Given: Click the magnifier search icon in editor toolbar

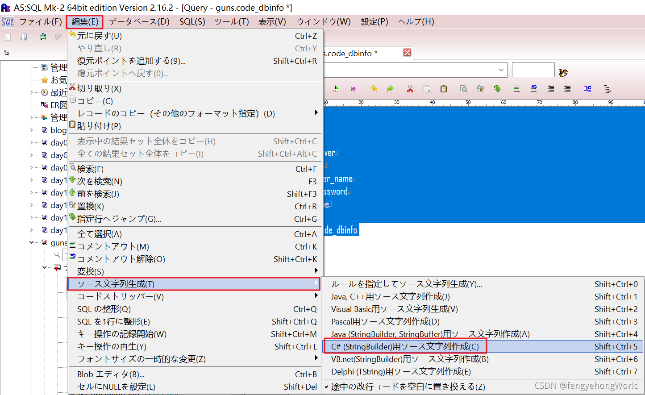Looking at the screenshot, I should point(464,89).
